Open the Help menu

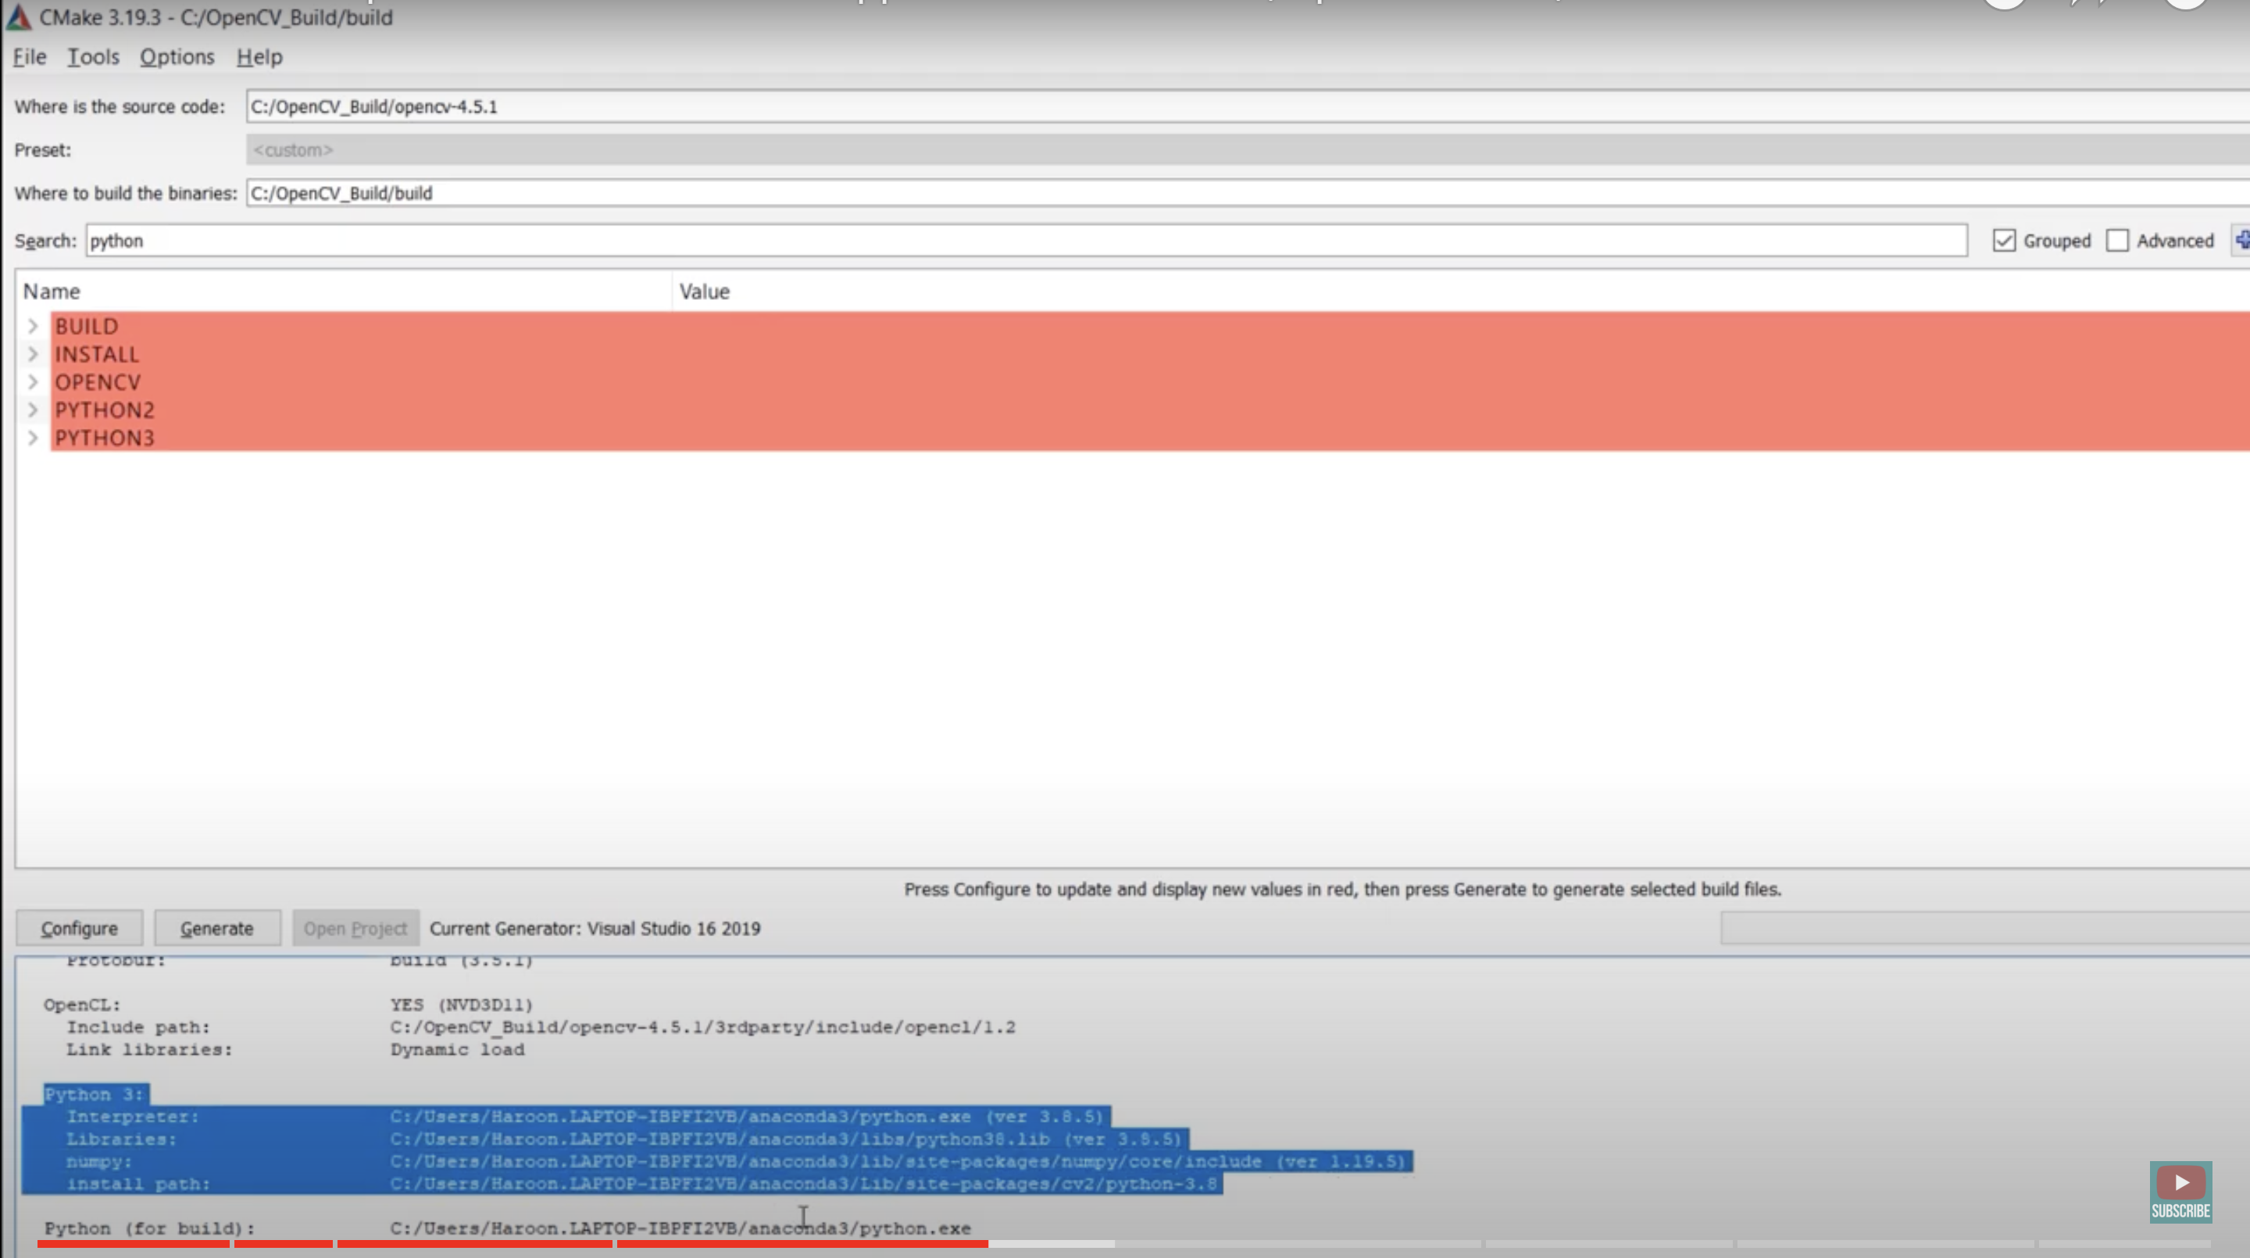pyautogui.click(x=259, y=57)
